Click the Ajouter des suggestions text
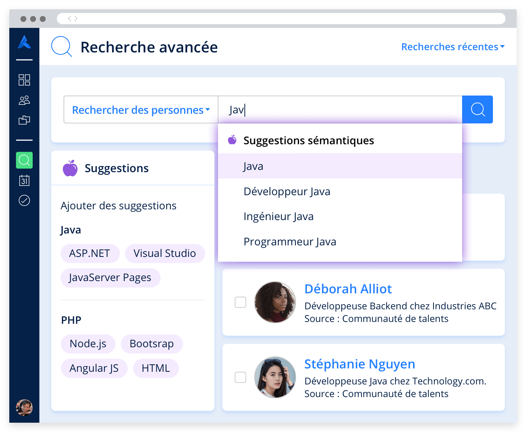The width and height of the screenshot is (526, 432). click(118, 206)
